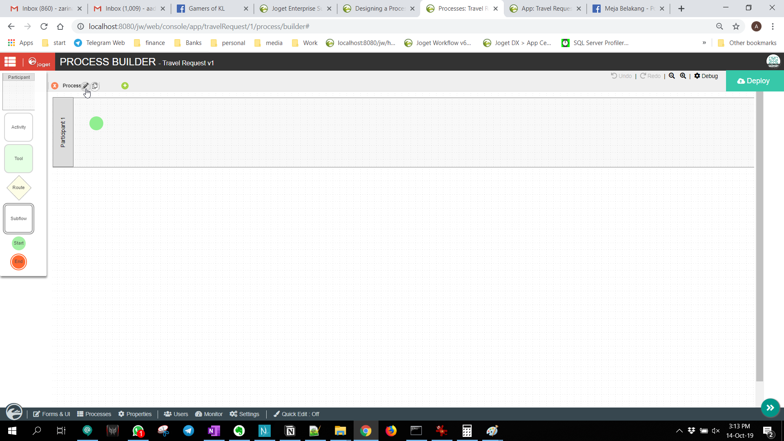Screen dimensions: 784x441
Task: Click the green start node on canvas
Action: (96, 123)
